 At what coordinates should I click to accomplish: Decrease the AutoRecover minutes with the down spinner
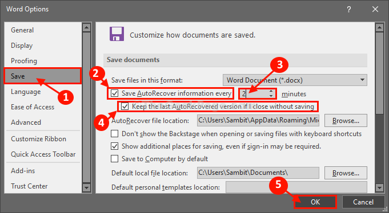coord(271,96)
